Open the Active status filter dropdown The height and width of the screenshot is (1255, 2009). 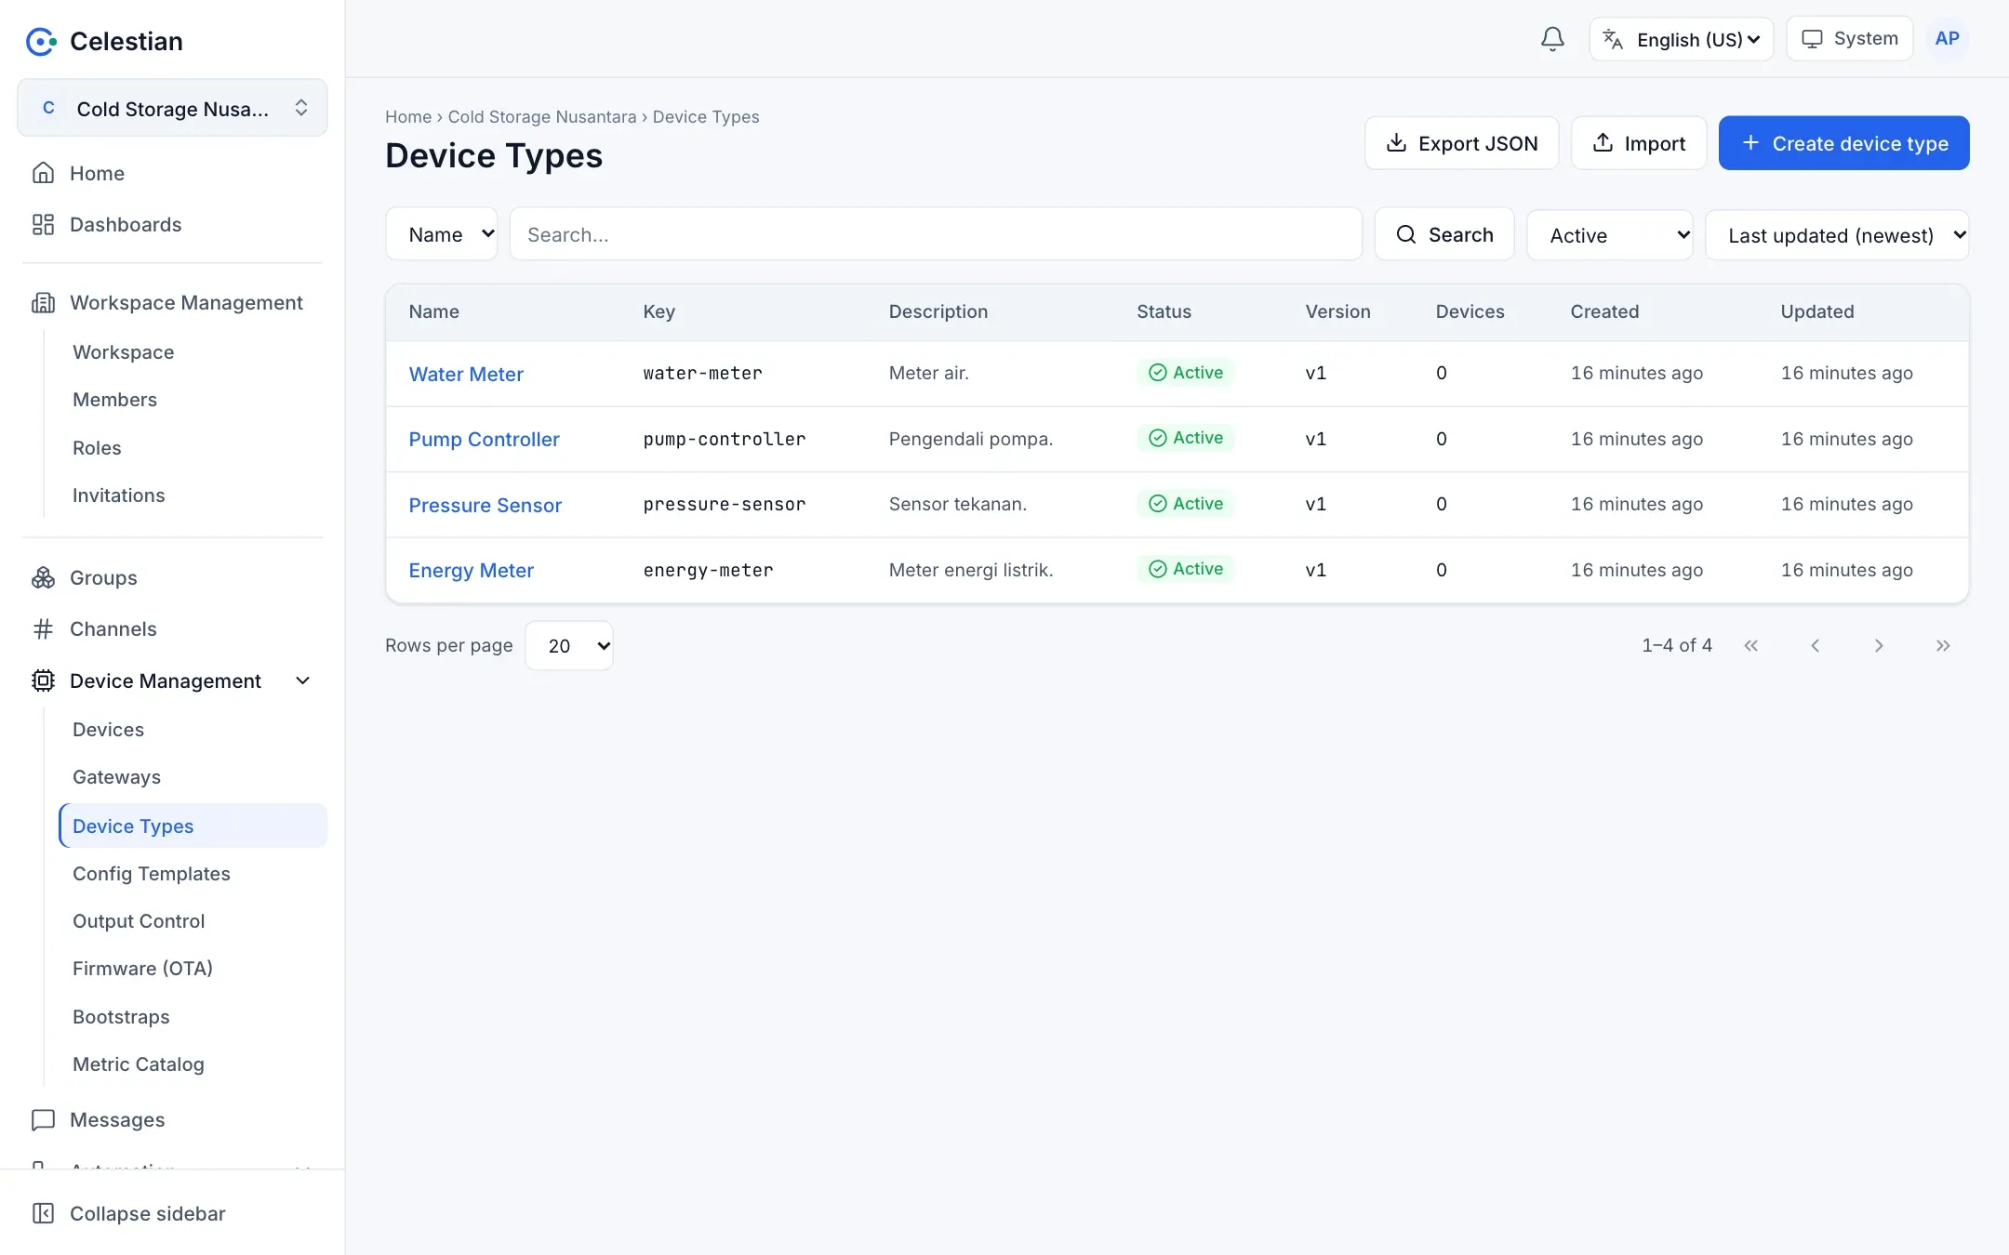pos(1610,235)
